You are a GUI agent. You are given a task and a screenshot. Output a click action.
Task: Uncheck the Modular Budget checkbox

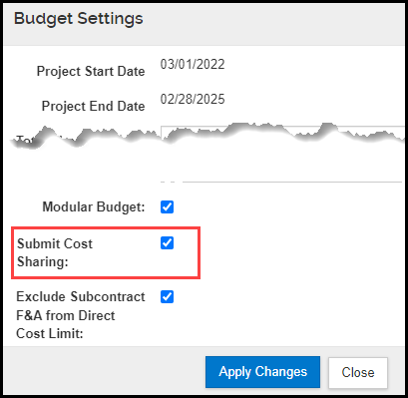(167, 206)
